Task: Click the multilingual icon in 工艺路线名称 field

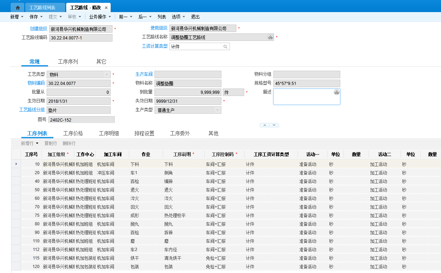Action: [x=270, y=37]
